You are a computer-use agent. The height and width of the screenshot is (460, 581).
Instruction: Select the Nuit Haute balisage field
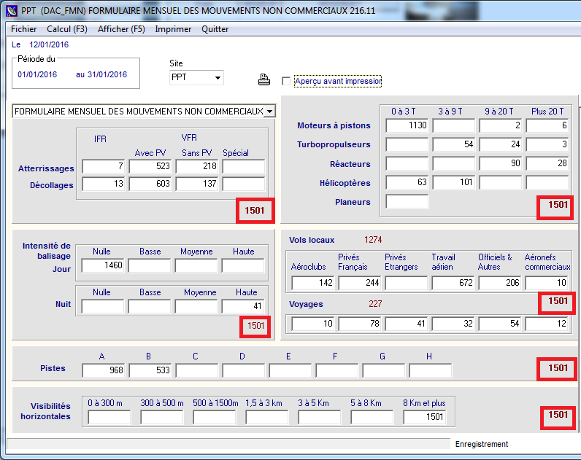(x=243, y=307)
